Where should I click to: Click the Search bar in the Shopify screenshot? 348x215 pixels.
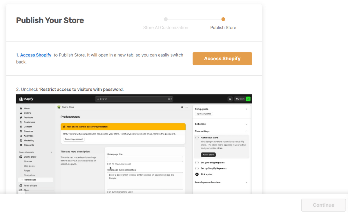pos(134,99)
